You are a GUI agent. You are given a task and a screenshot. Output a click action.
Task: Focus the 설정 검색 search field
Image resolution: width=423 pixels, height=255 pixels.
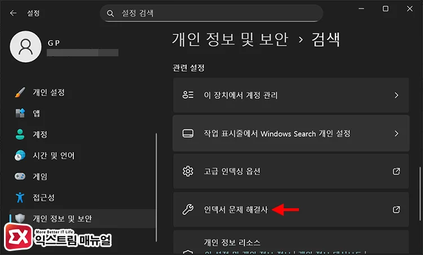(211, 13)
